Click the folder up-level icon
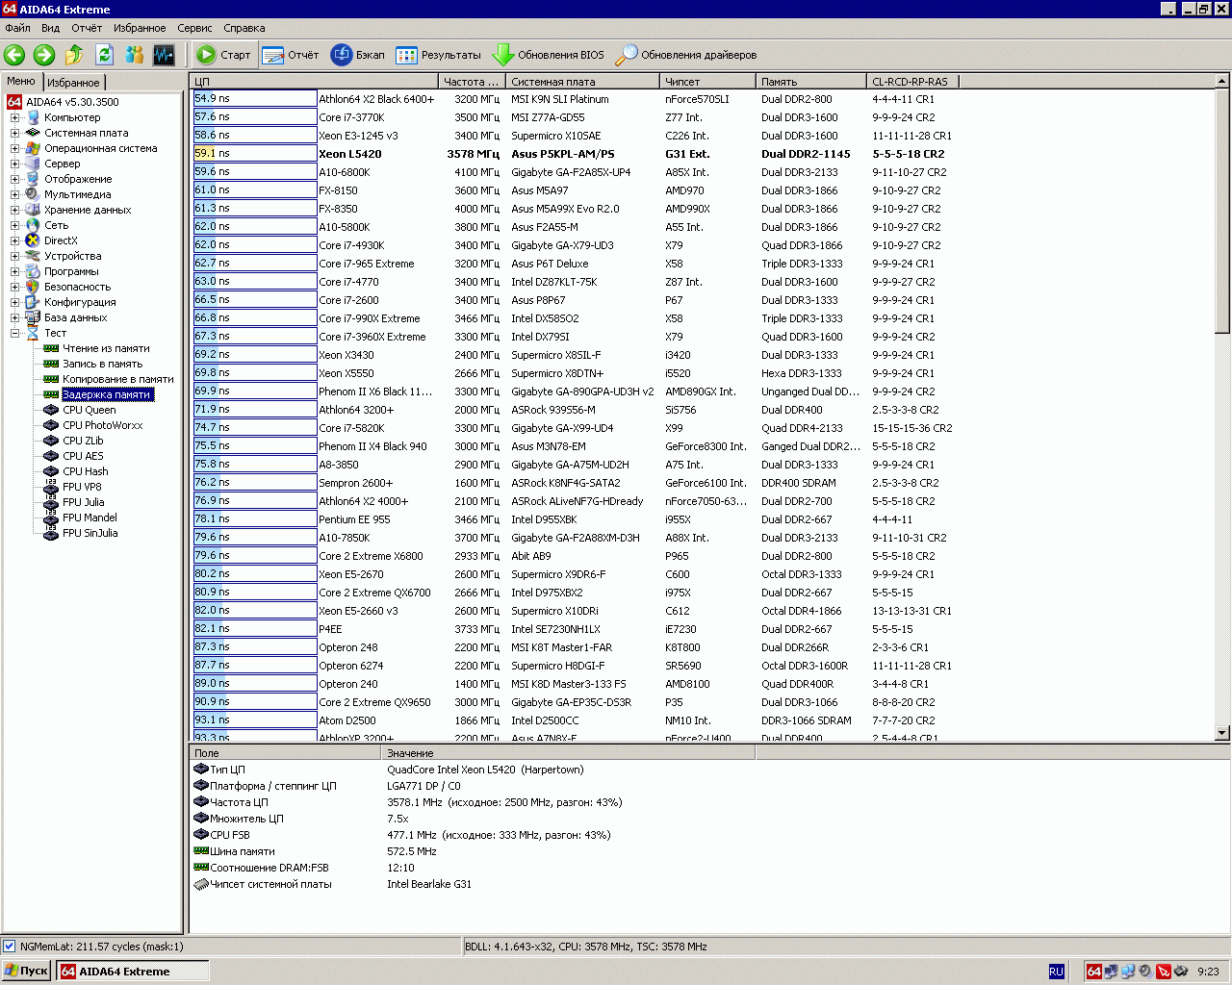The width and height of the screenshot is (1232, 985). coord(74,55)
